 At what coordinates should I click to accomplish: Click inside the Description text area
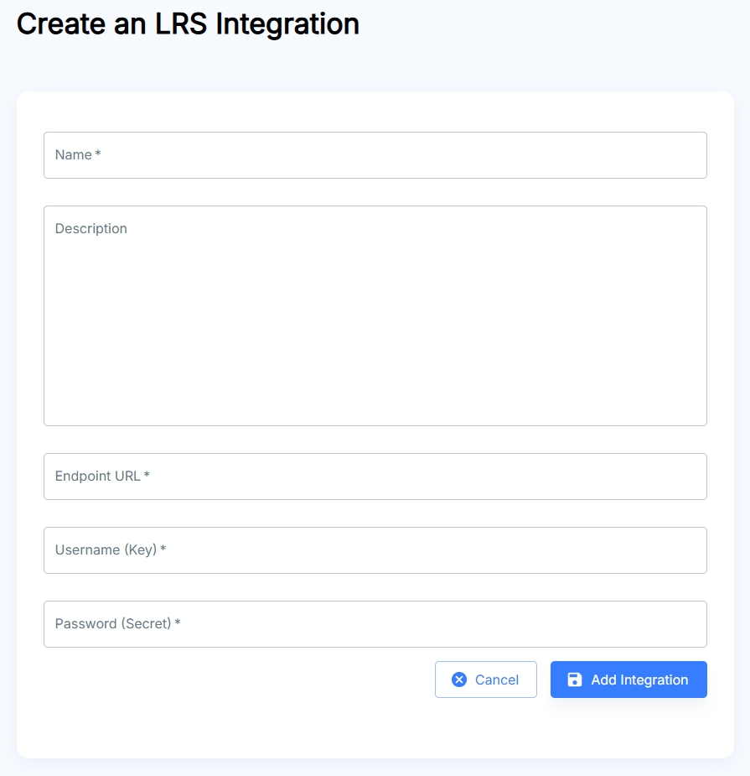(375, 315)
